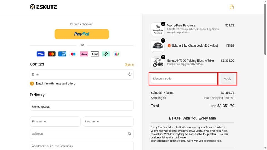Click 'Eskute® T300 Folding Electric Trike' text
This screenshot has height=150, width=267.
tap(191, 61)
